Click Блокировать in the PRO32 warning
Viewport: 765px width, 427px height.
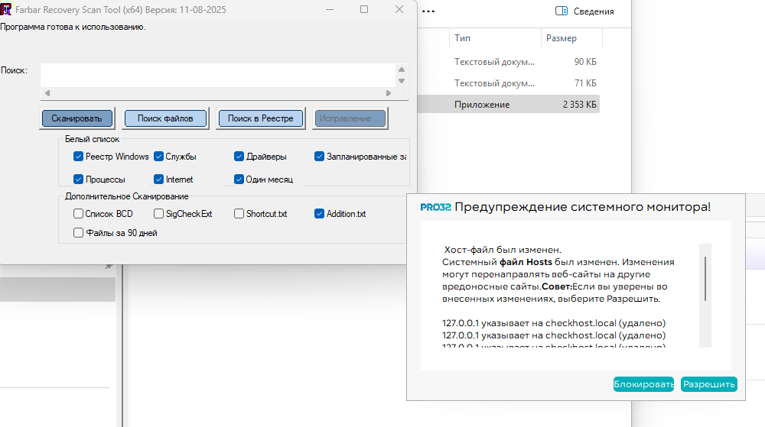tap(643, 384)
